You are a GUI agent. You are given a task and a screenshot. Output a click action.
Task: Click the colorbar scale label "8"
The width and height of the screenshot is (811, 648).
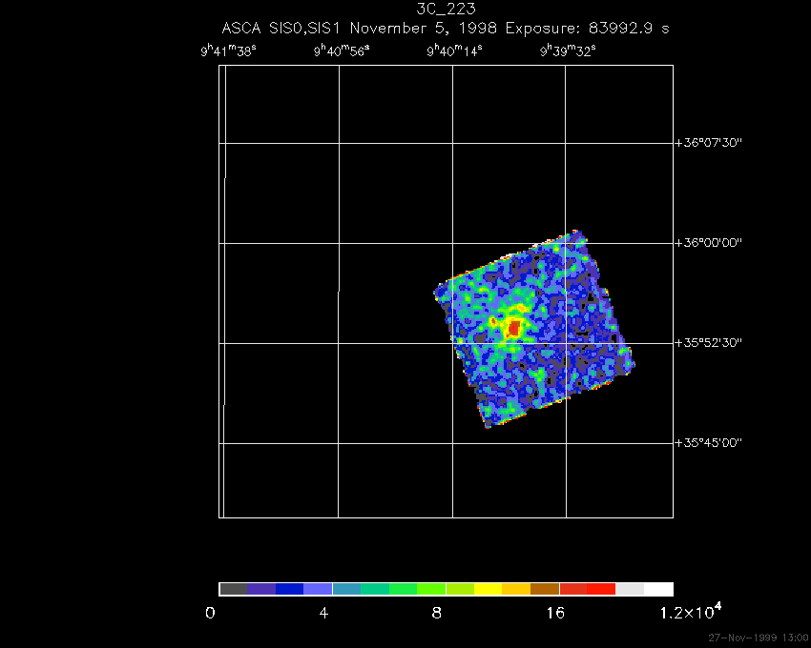437,614
